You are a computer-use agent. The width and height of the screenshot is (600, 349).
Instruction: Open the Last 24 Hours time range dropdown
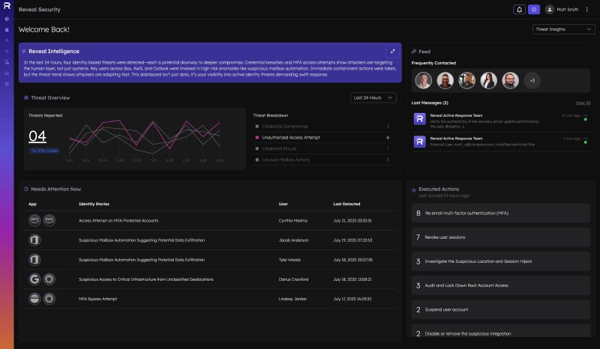coord(373,97)
